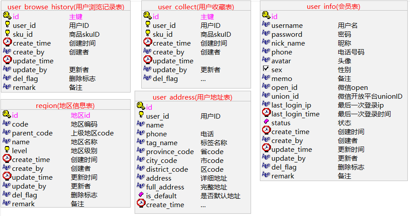Select the user_browse_history table title
The width and height of the screenshot is (410, 216).
tap(66, 7)
